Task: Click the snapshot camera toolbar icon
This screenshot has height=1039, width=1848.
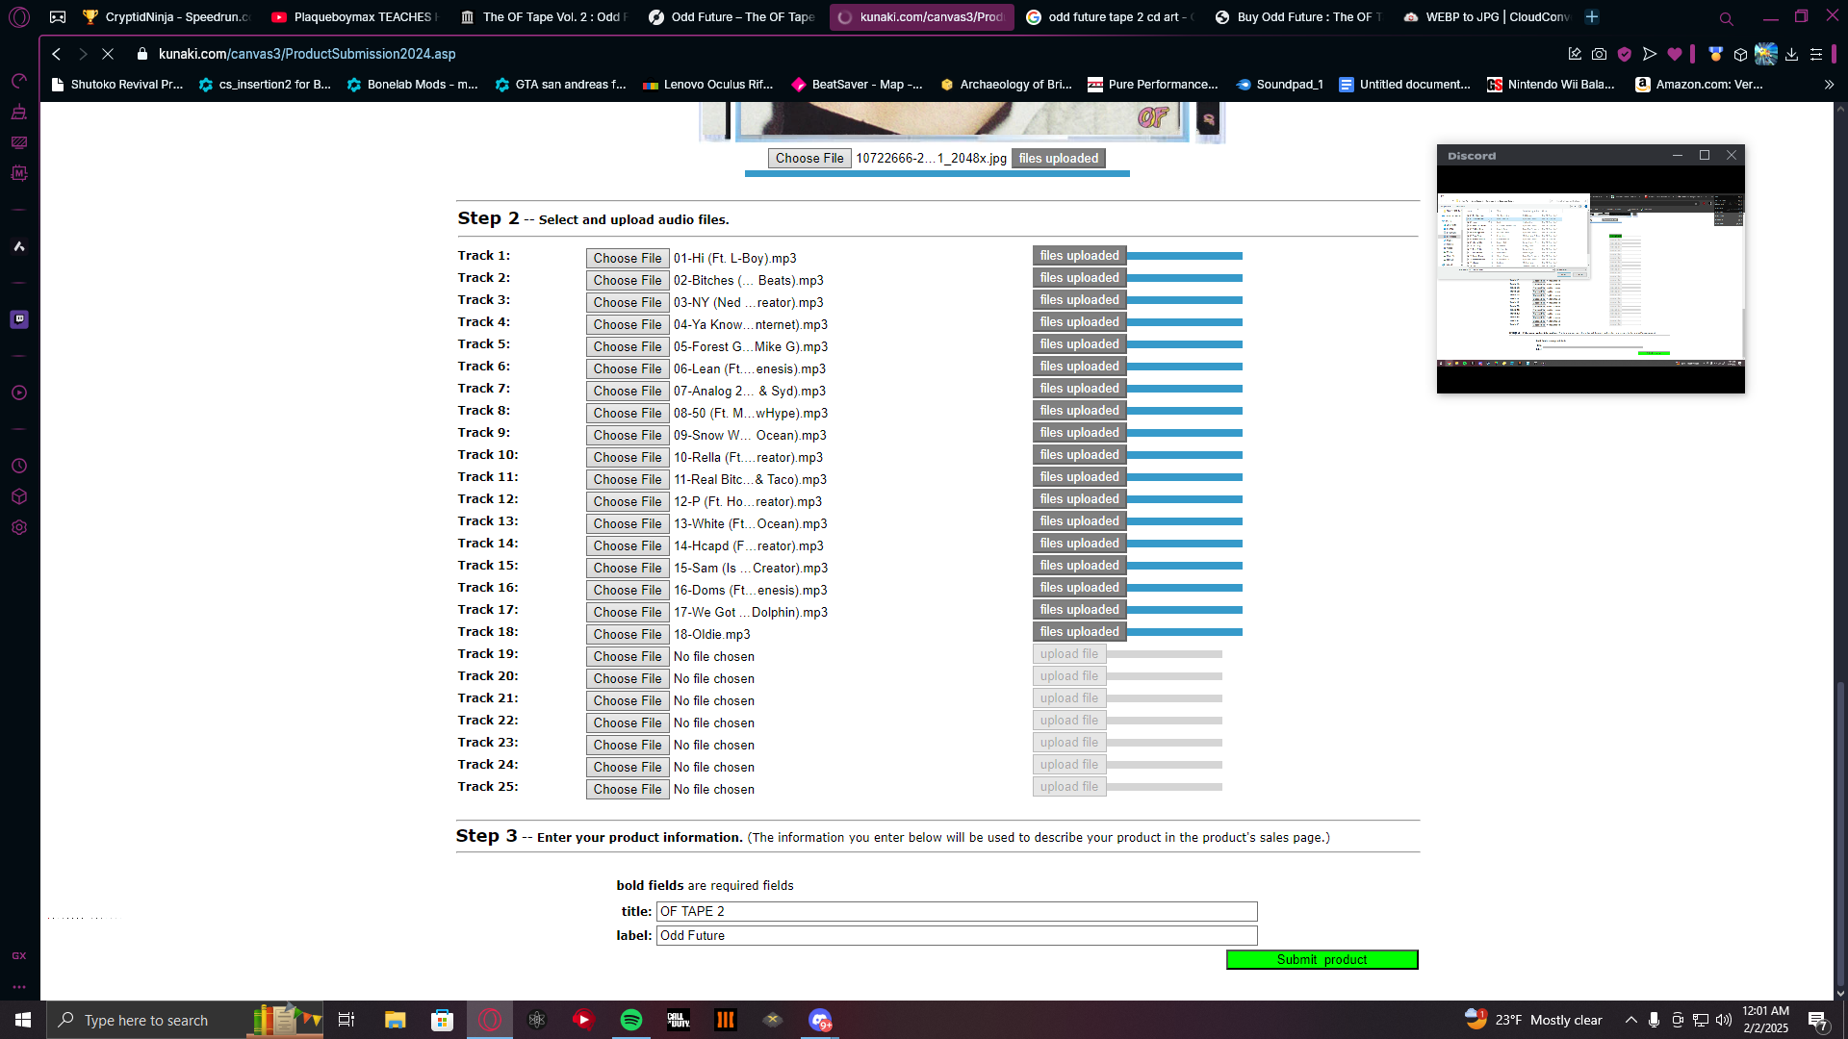Action: 1599,55
